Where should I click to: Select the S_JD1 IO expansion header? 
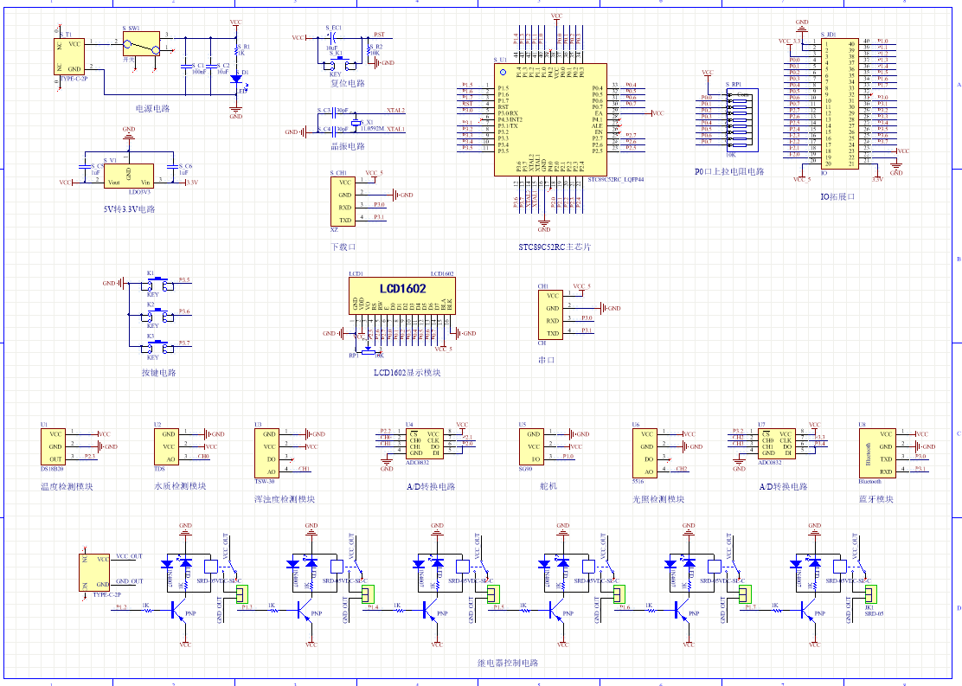pyautogui.click(x=839, y=102)
